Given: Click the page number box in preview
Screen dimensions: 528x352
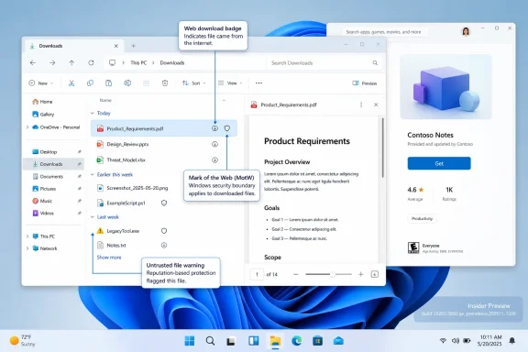Looking at the screenshot, I should (257, 274).
